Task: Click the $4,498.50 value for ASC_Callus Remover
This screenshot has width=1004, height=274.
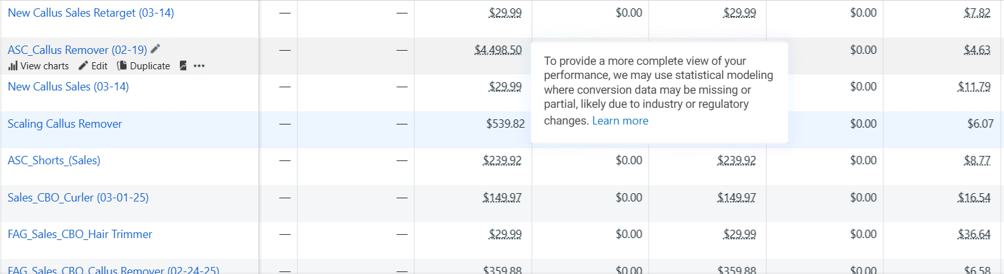Action: (498, 50)
